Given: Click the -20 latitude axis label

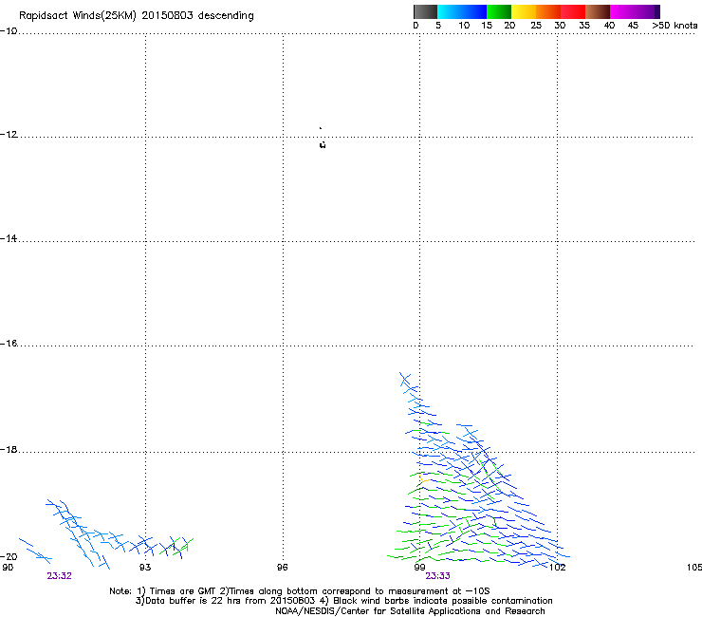Looking at the screenshot, I should [9, 556].
